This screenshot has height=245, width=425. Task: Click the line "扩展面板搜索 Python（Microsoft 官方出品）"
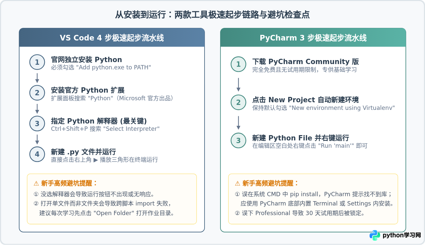point(112,98)
